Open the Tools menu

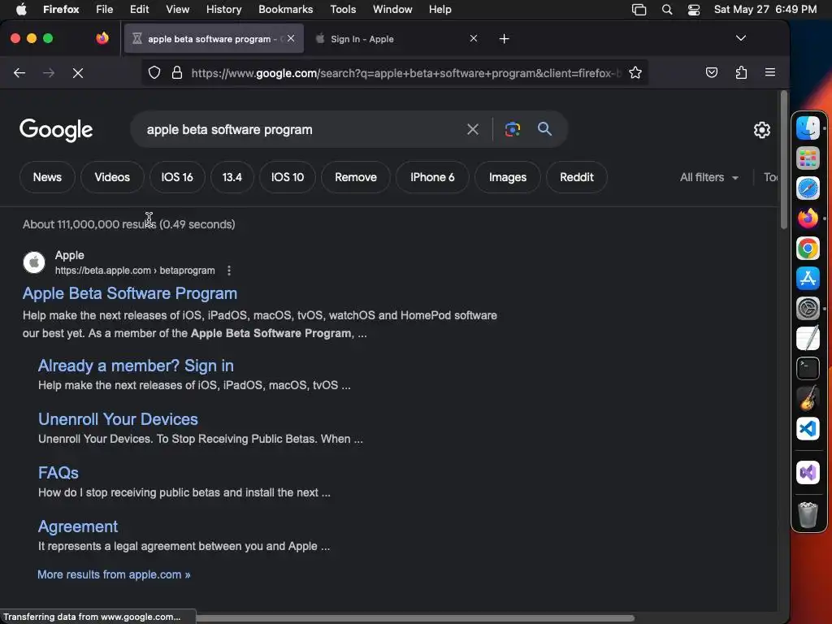coord(343,10)
